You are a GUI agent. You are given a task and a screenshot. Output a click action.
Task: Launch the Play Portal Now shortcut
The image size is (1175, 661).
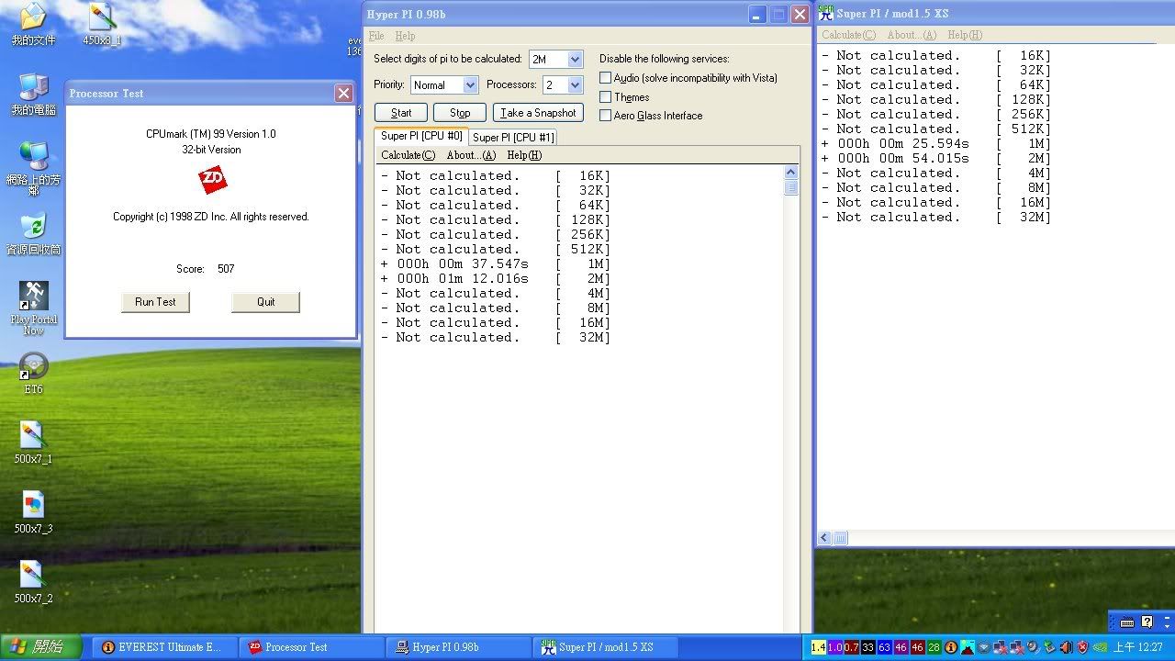(34, 308)
